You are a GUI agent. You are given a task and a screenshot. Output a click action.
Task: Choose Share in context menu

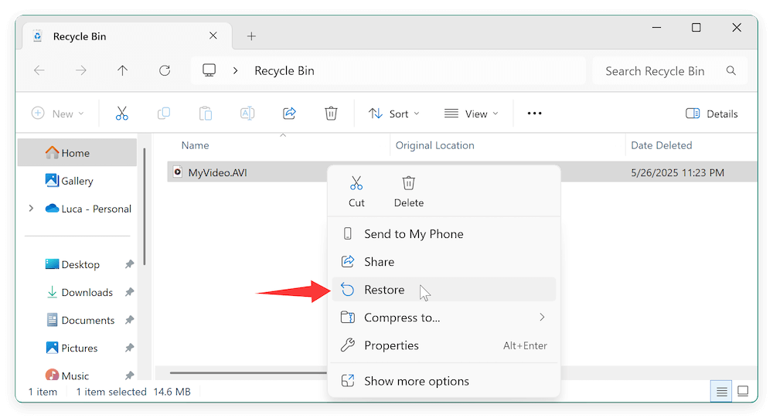444,262
